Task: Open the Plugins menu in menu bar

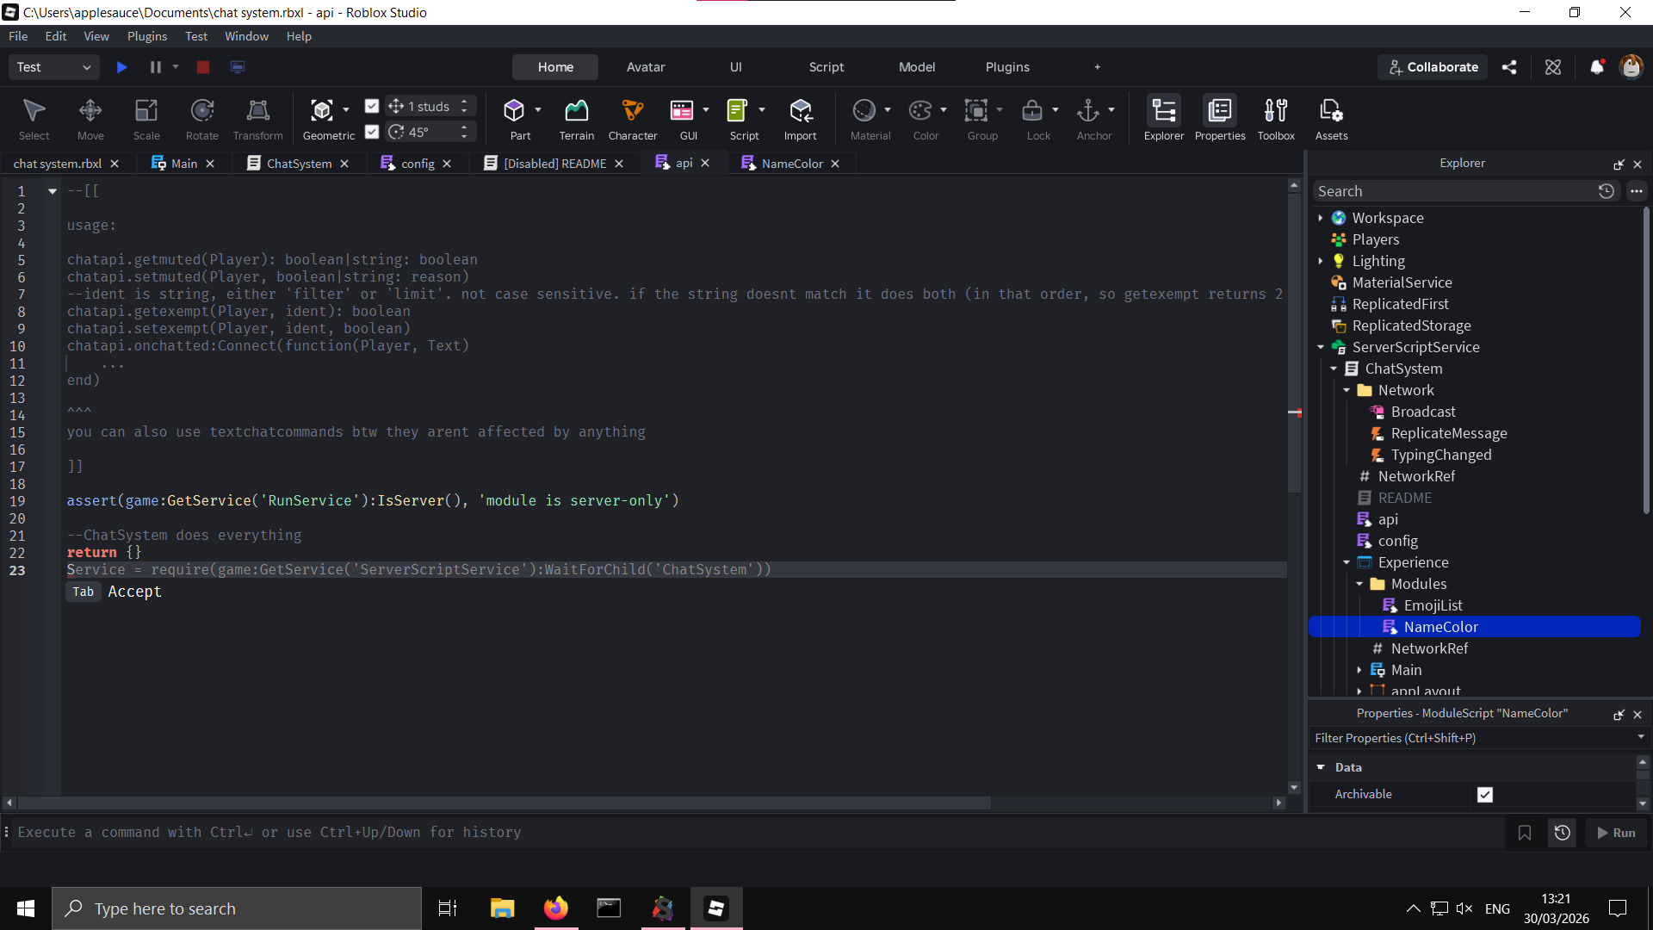Action: 147,36
